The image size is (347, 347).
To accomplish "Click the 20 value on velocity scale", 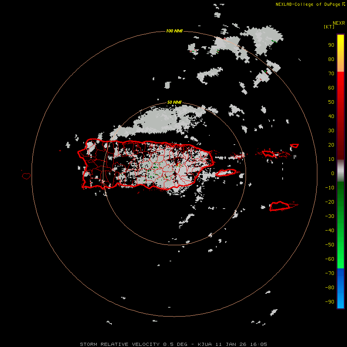I will tap(331, 145).
